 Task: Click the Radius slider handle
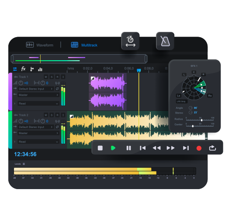(x=201, y=120)
